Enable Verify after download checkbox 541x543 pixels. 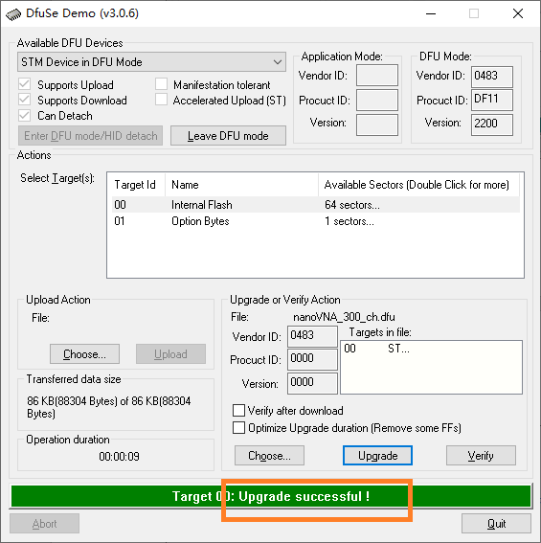click(238, 411)
